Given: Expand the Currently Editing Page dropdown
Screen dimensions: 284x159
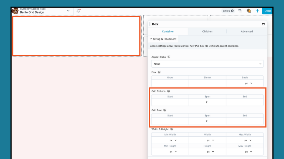Looking at the screenshot, I should pos(68,10).
